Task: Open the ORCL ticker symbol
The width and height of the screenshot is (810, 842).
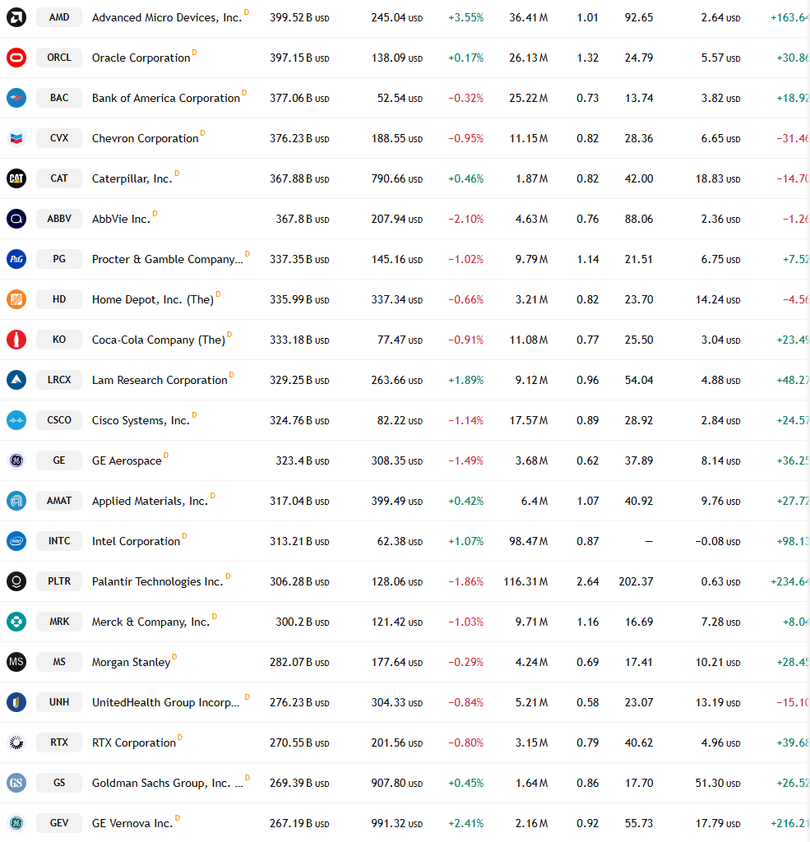Action: pyautogui.click(x=59, y=58)
